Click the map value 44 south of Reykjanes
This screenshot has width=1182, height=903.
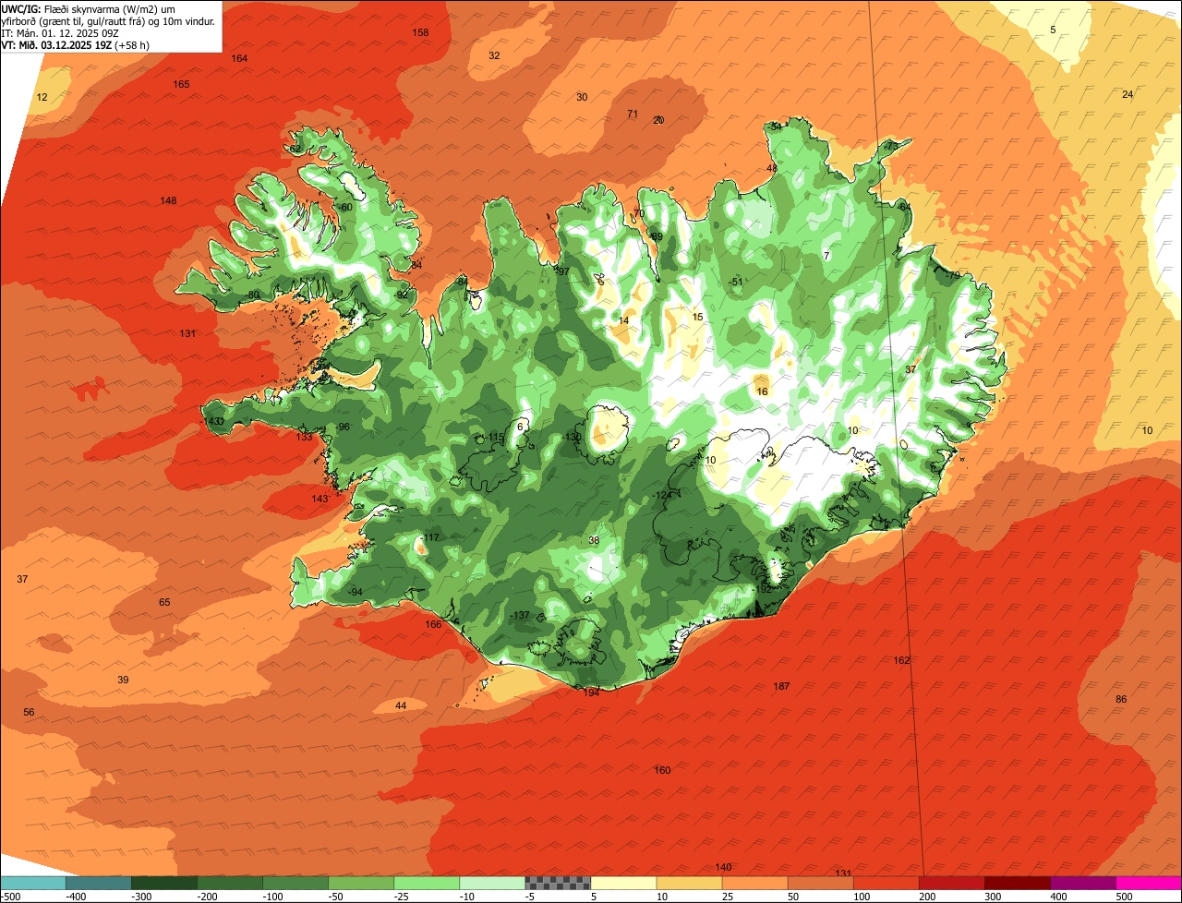pos(401,705)
